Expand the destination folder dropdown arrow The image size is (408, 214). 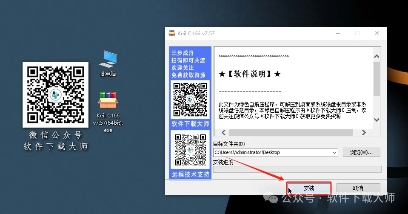(x=334, y=153)
